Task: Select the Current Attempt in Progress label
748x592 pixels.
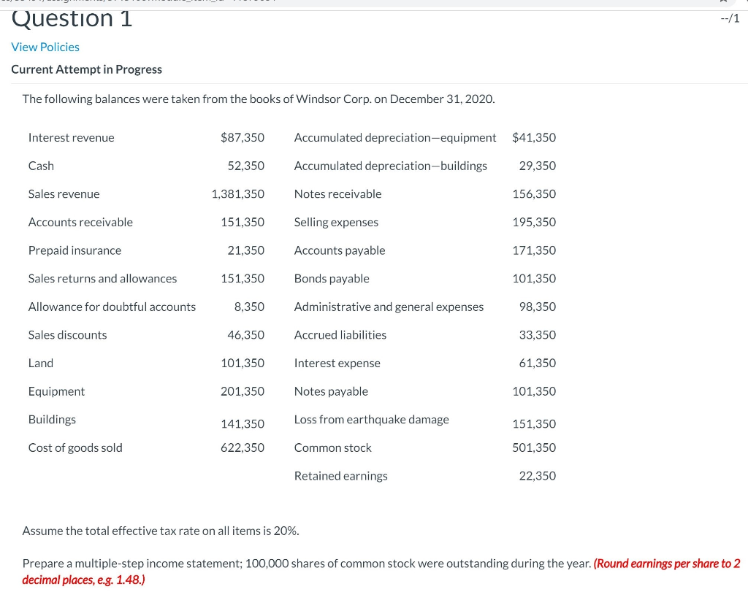Action: click(86, 69)
